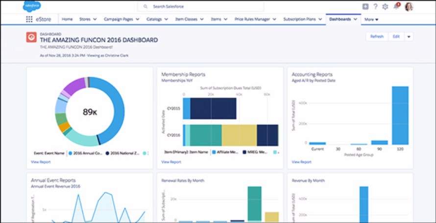Click the Revenue By Month title

pyautogui.click(x=308, y=180)
